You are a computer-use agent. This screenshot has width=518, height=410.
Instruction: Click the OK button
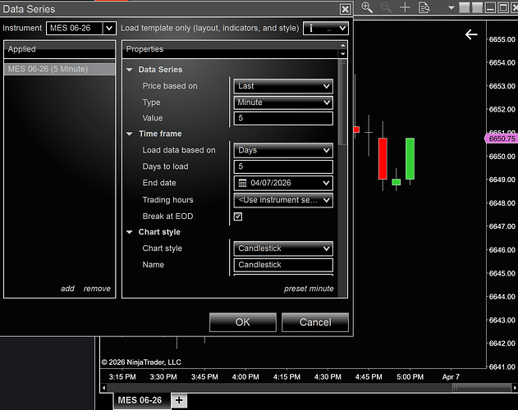pyautogui.click(x=242, y=322)
